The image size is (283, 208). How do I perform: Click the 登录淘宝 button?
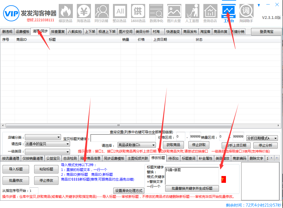point(266,32)
